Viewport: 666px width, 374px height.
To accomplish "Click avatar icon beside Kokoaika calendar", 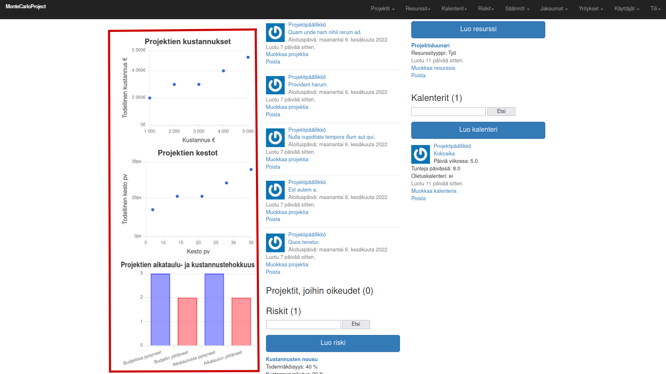I will [x=420, y=154].
